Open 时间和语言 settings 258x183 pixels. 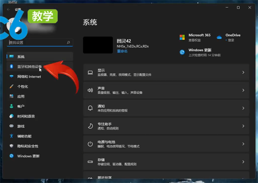pyautogui.click(x=40, y=116)
